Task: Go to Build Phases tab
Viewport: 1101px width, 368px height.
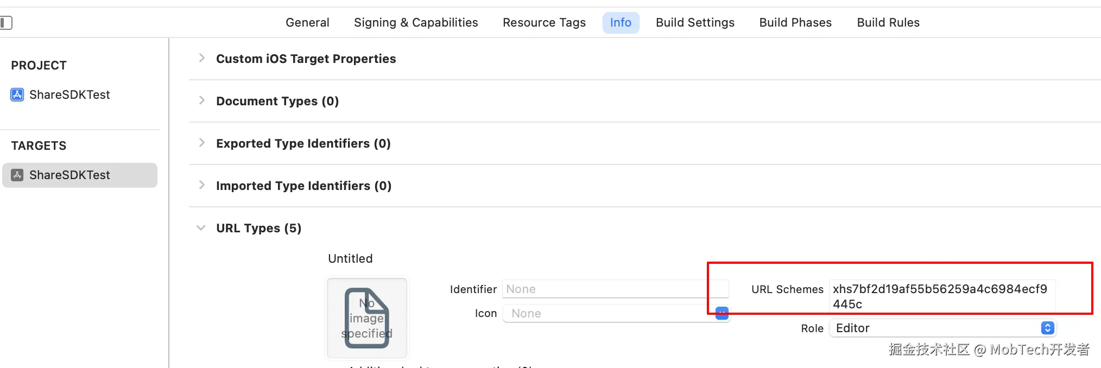Action: click(795, 23)
